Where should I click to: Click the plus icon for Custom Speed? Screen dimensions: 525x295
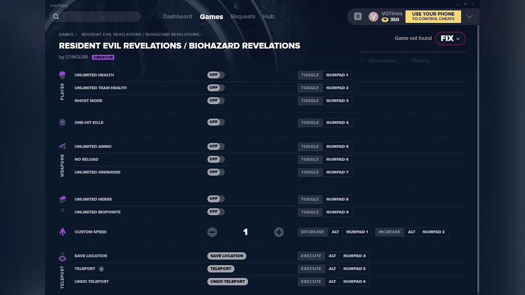(279, 232)
